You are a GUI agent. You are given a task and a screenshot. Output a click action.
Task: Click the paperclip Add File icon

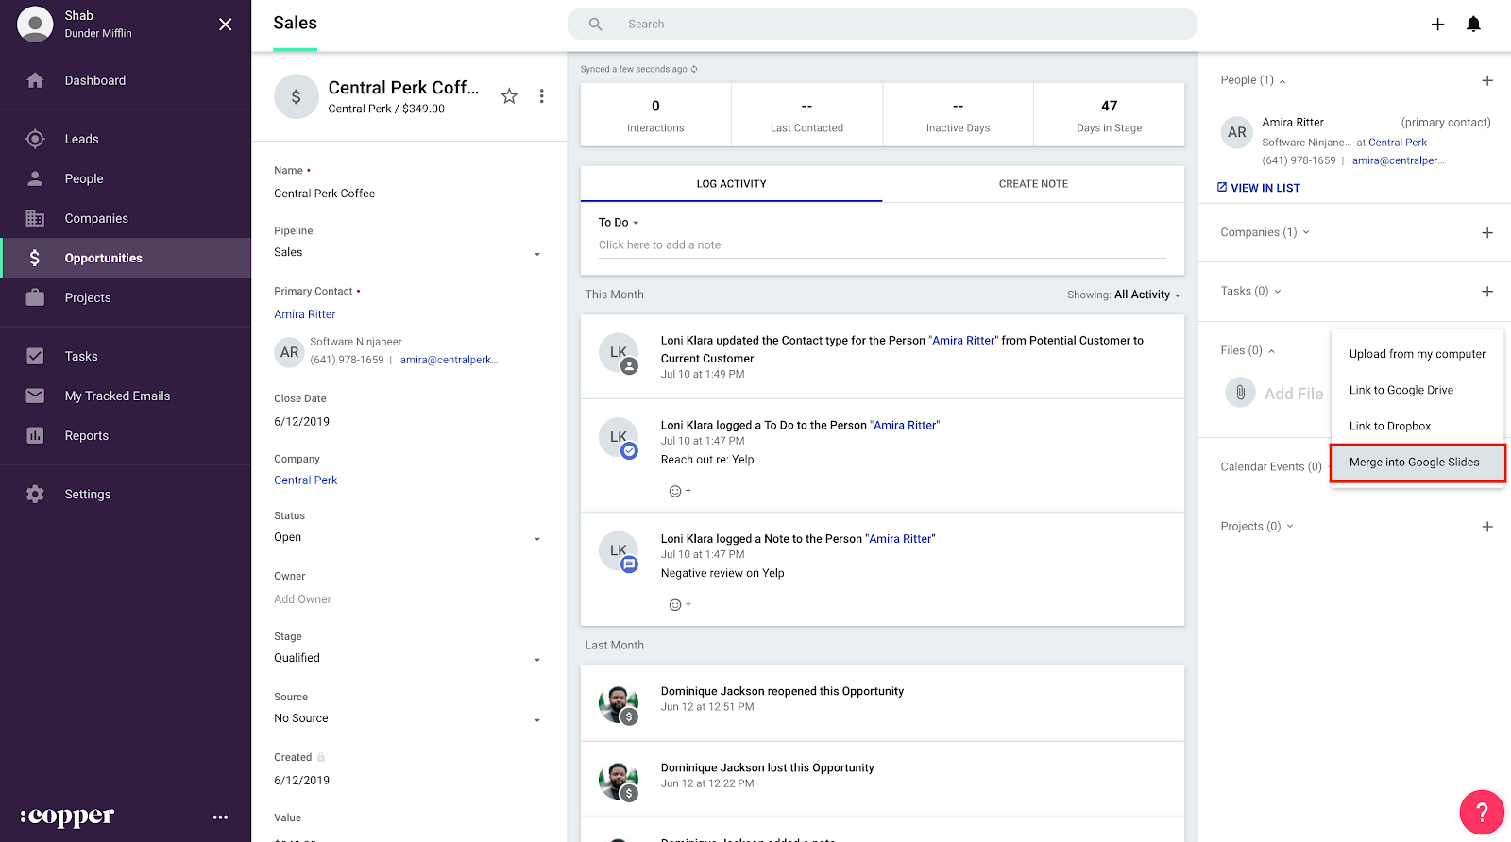click(1240, 393)
